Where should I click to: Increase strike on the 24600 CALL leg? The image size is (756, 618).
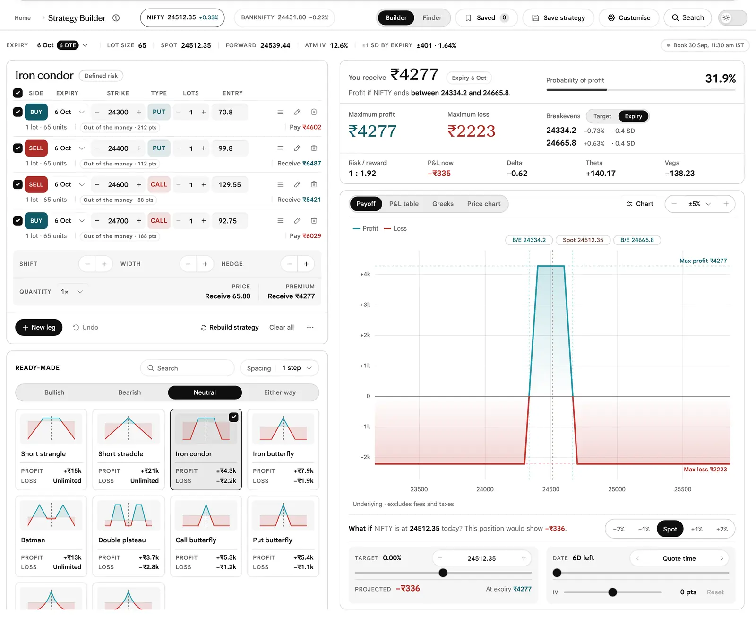[x=139, y=184]
